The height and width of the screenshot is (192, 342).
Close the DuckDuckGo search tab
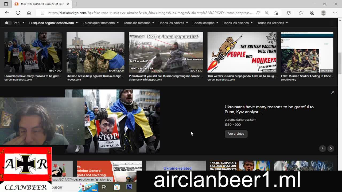tap(68, 4)
